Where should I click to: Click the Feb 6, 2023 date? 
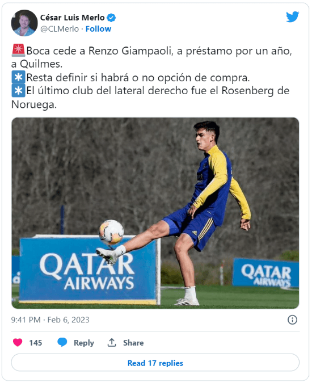68,320
